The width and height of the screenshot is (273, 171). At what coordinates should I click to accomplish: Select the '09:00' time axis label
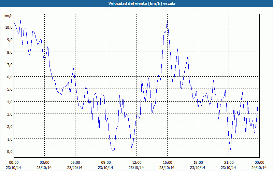click(x=106, y=163)
